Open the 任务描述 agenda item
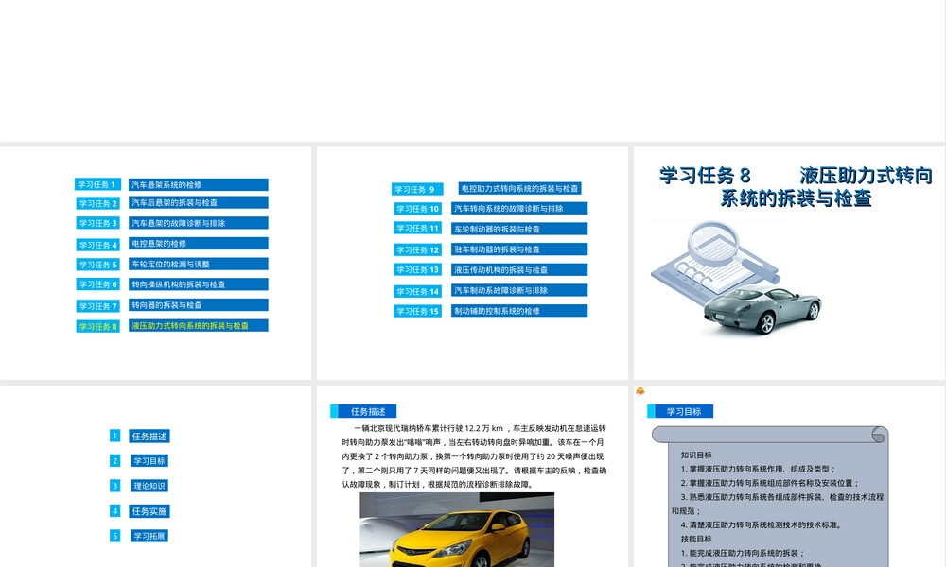Viewport: 946px width, 567px height. coord(149,437)
